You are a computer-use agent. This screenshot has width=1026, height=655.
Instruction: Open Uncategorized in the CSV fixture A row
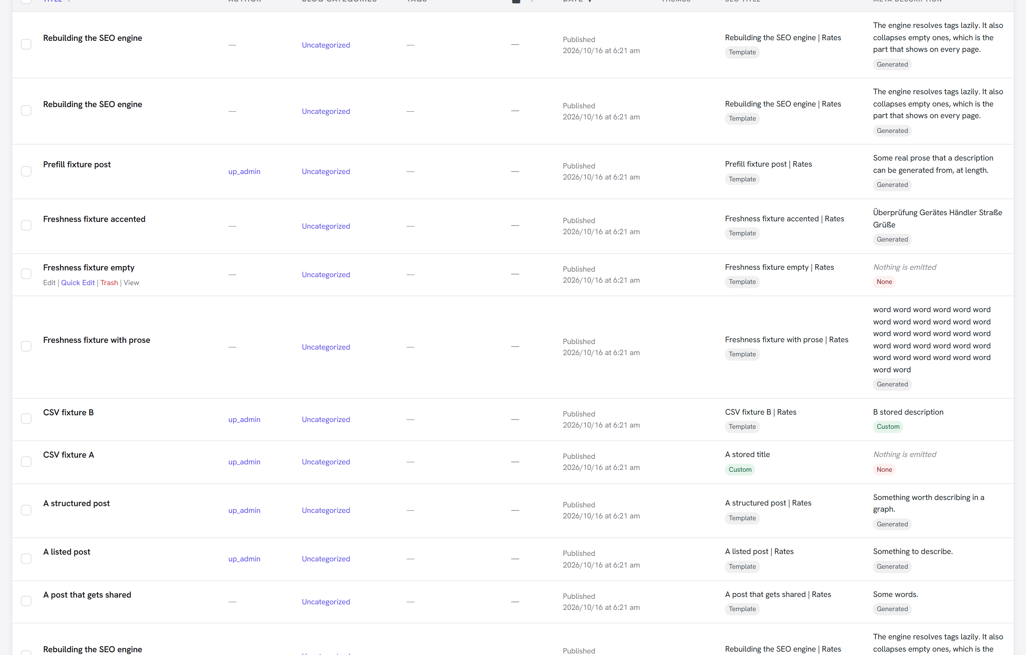326,462
